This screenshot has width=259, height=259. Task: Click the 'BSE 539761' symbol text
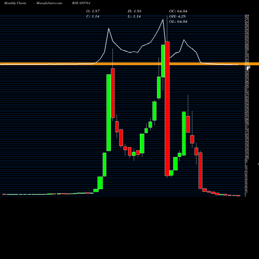point(81,3)
